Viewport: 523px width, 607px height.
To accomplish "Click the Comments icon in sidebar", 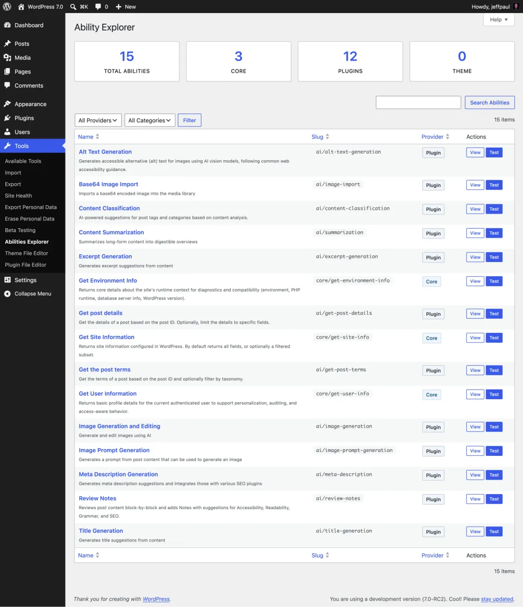I will [7, 86].
